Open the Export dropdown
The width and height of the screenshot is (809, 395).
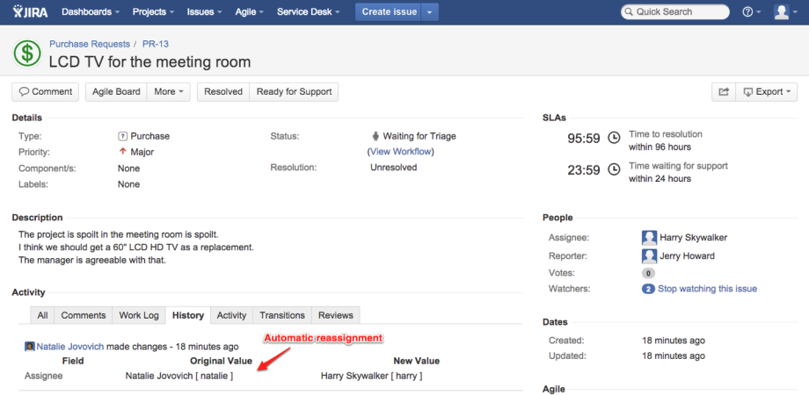[x=766, y=91]
